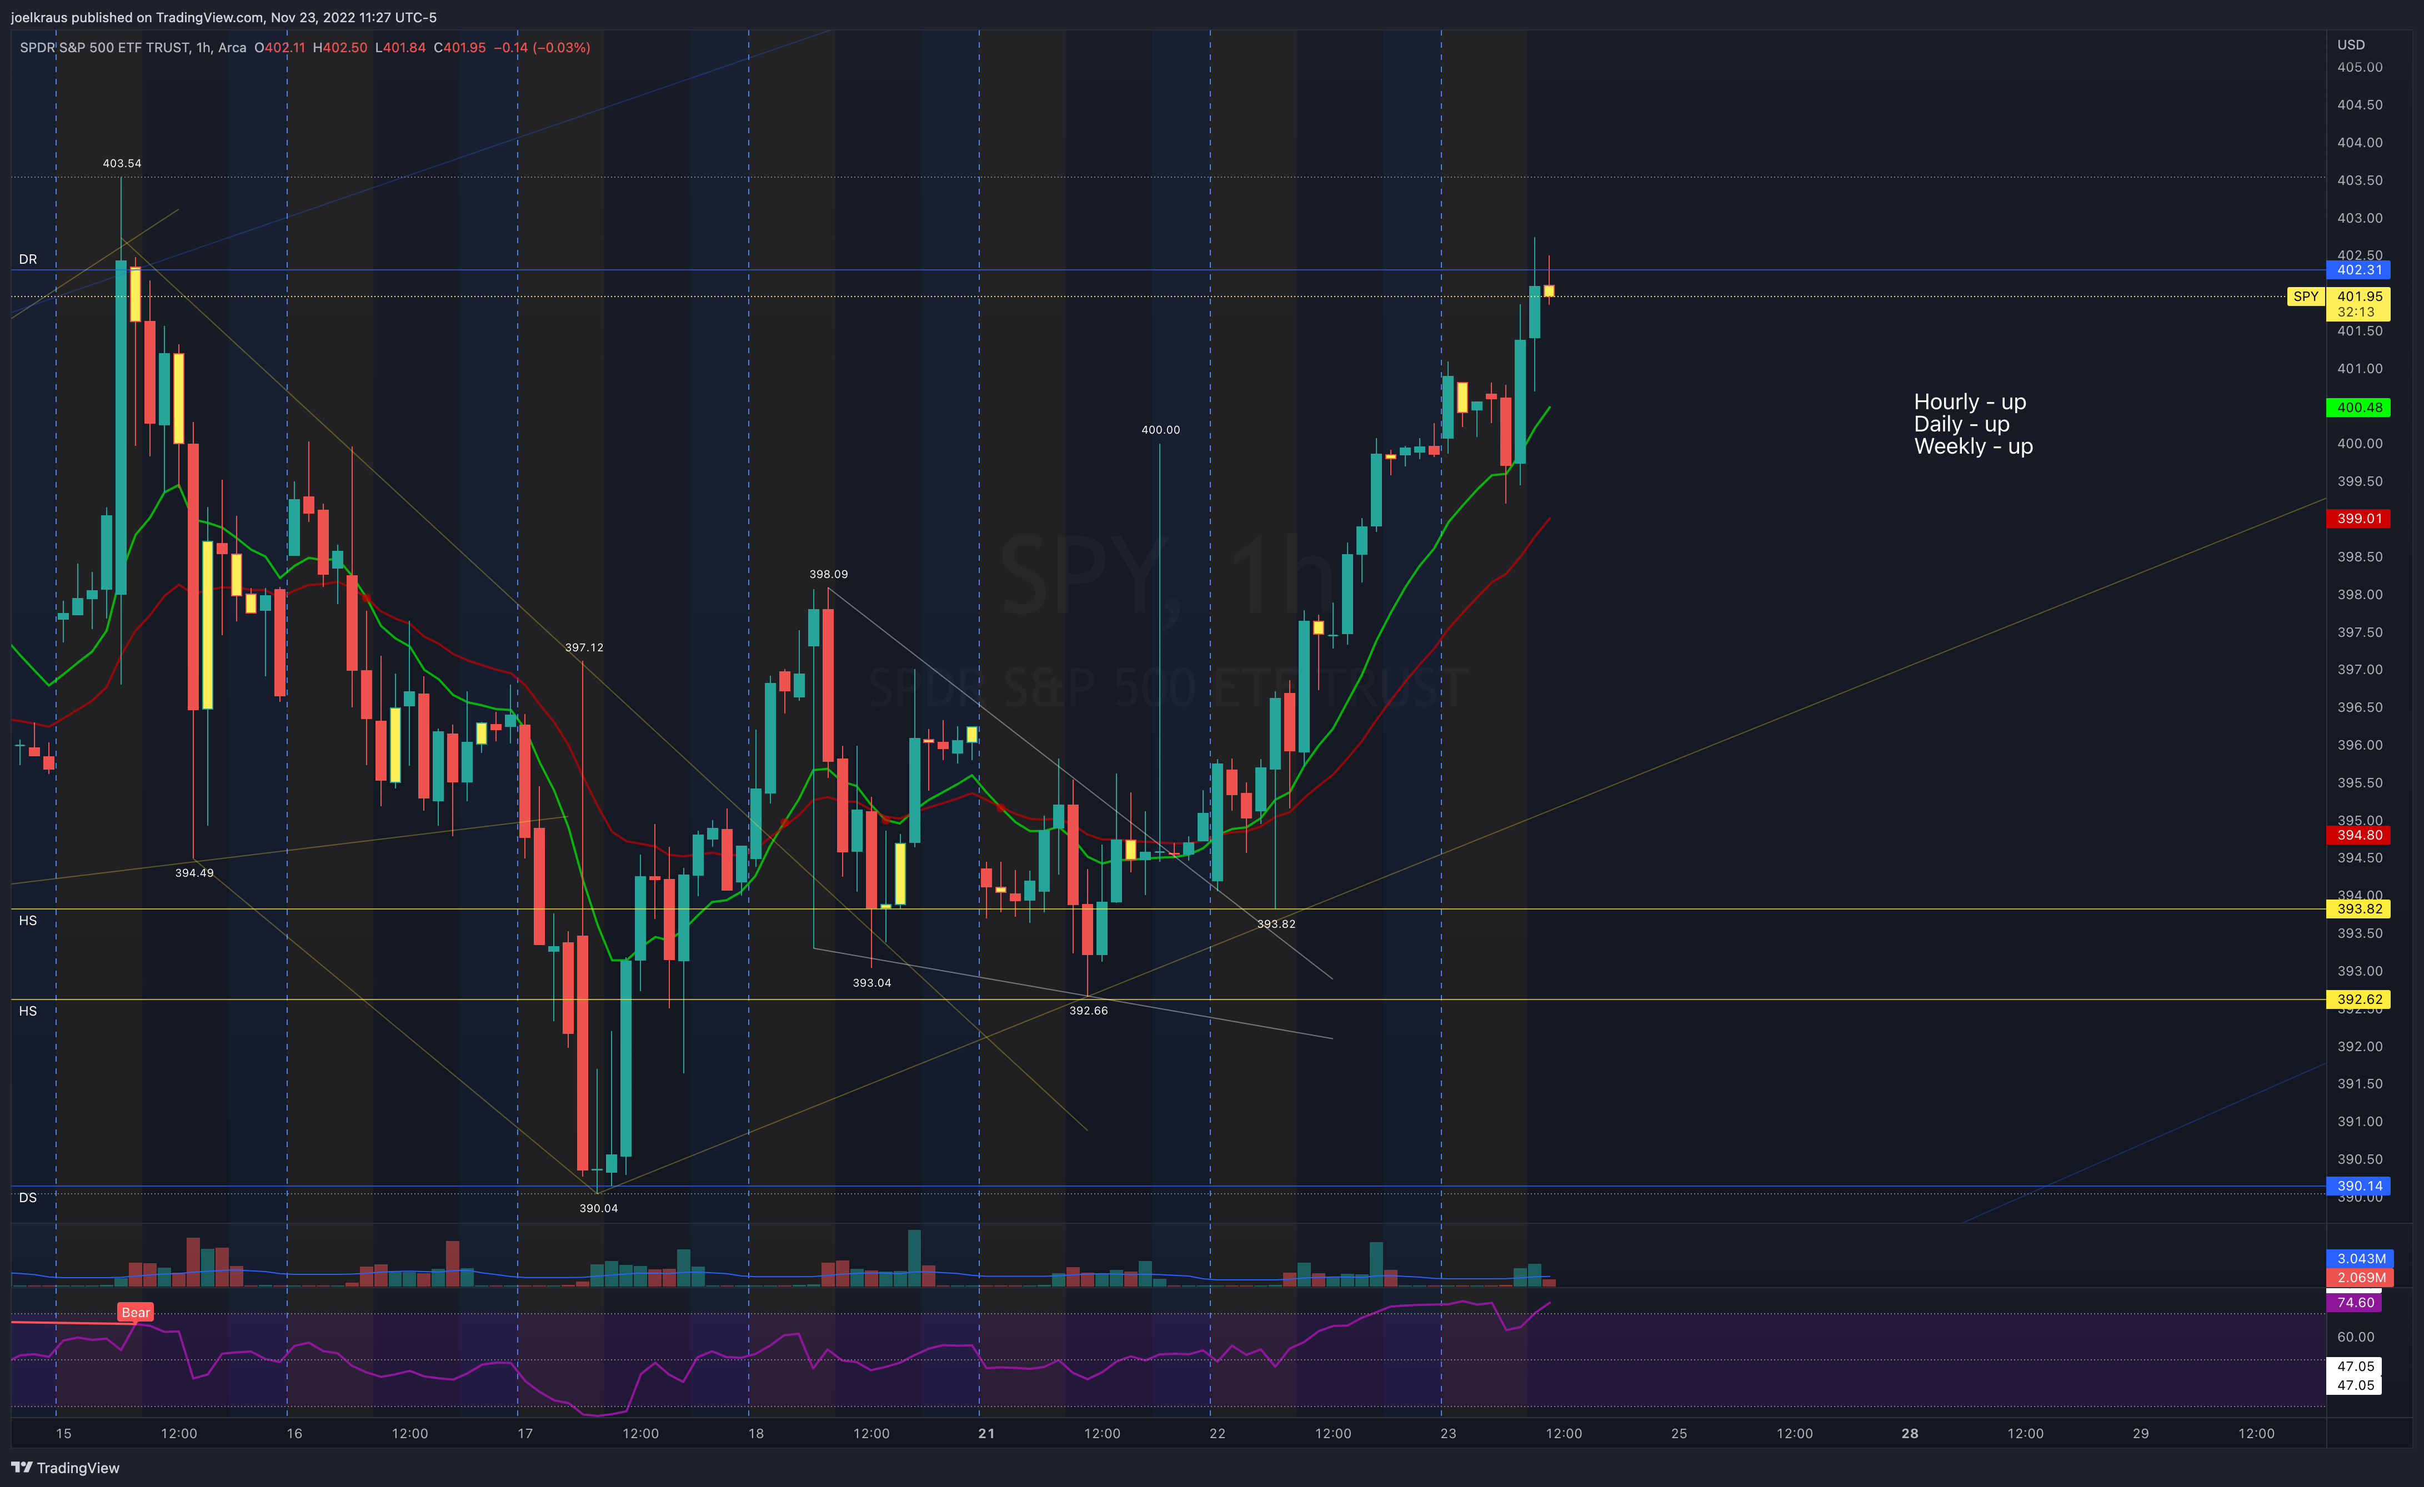Click the USD currency label on axis

pos(2350,44)
